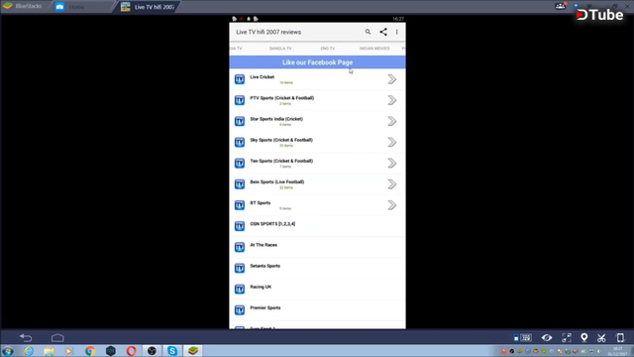Click the Like our Facebook Page banner
Viewport: 634px width, 357px height.
click(317, 62)
